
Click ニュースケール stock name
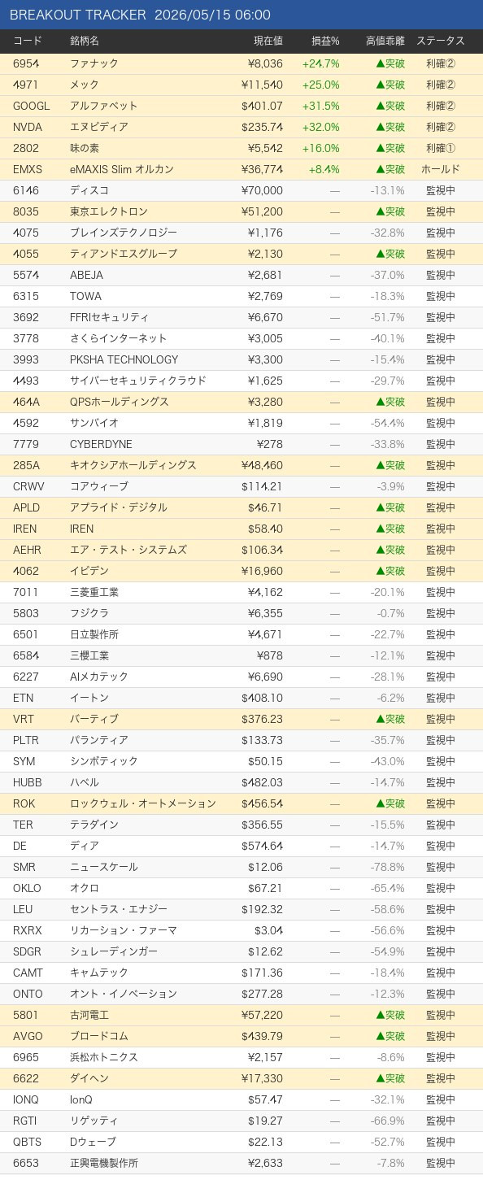tap(104, 867)
